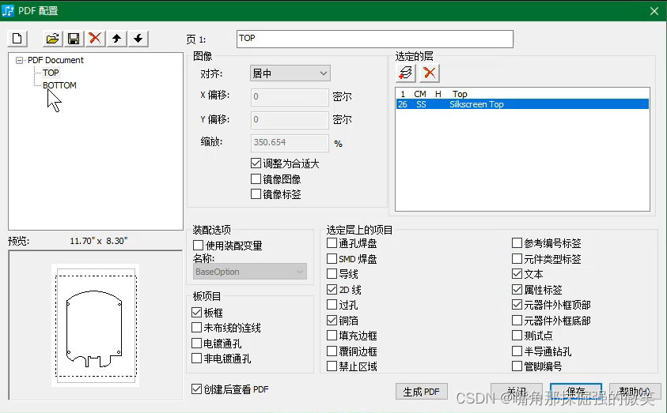Click the 生成 PDF button

(x=422, y=392)
